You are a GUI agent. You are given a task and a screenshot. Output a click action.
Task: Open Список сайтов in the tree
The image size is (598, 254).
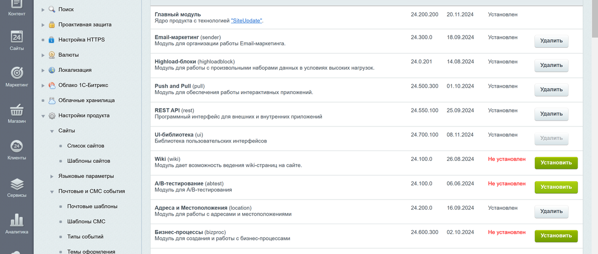tap(86, 146)
